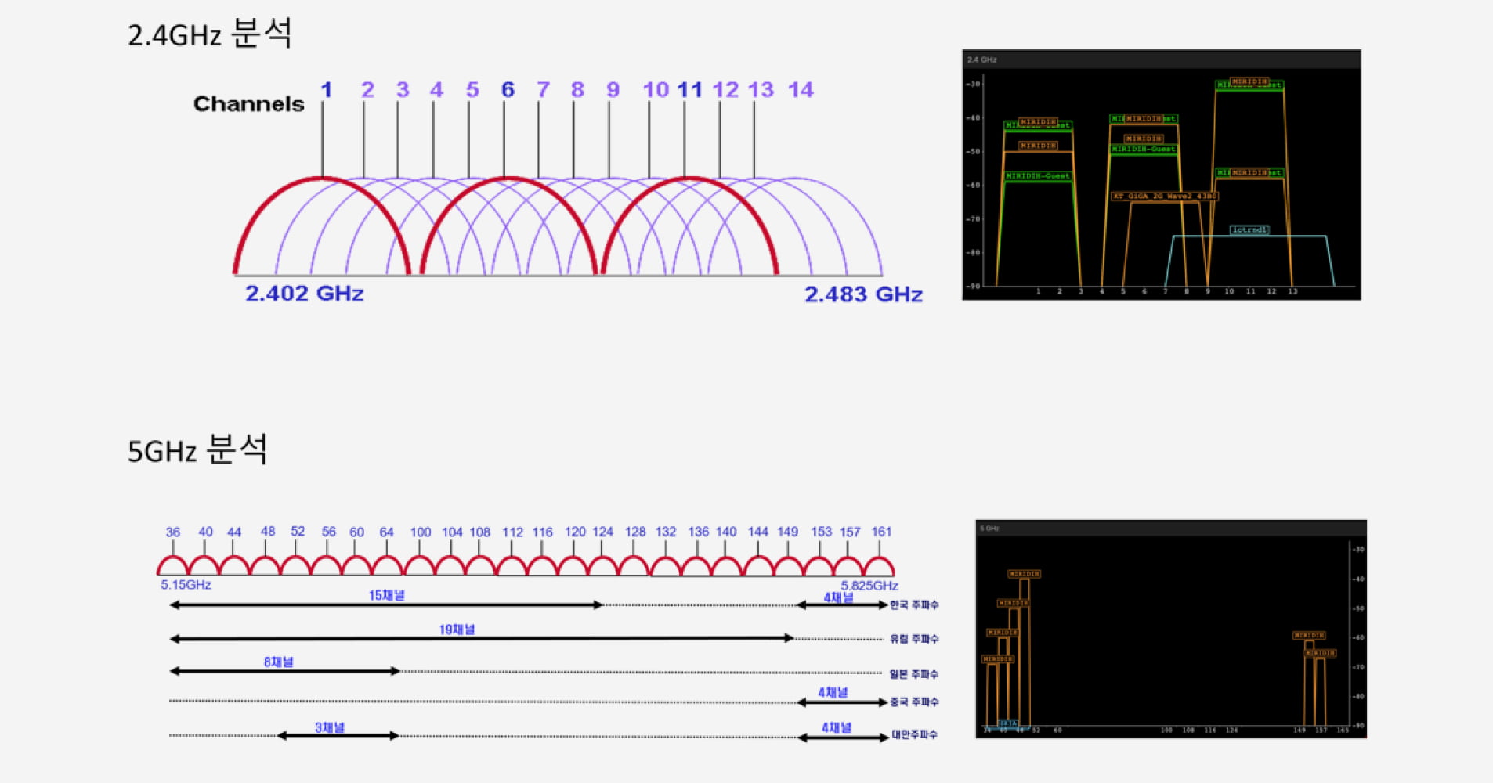
Task: Select the "대만주파수" row label
Action: click(x=913, y=735)
